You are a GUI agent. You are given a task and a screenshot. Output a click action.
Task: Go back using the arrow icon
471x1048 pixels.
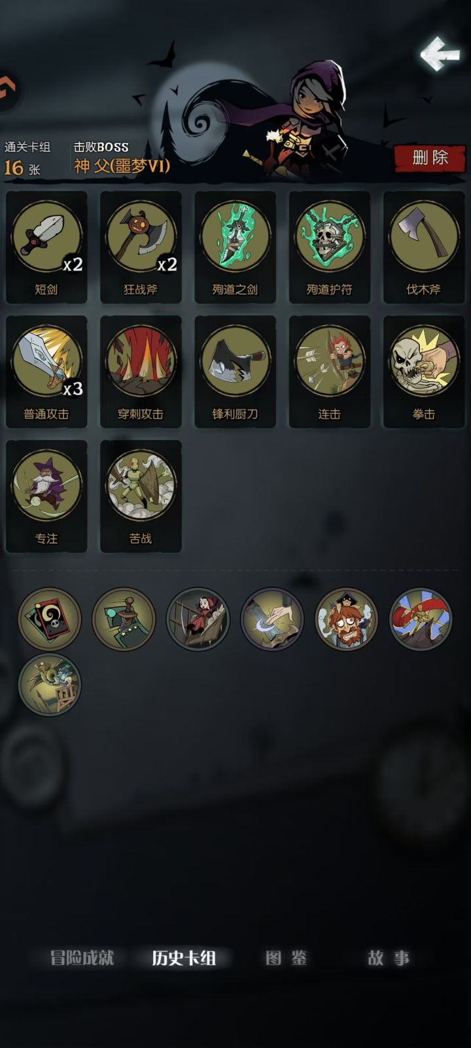[440, 53]
